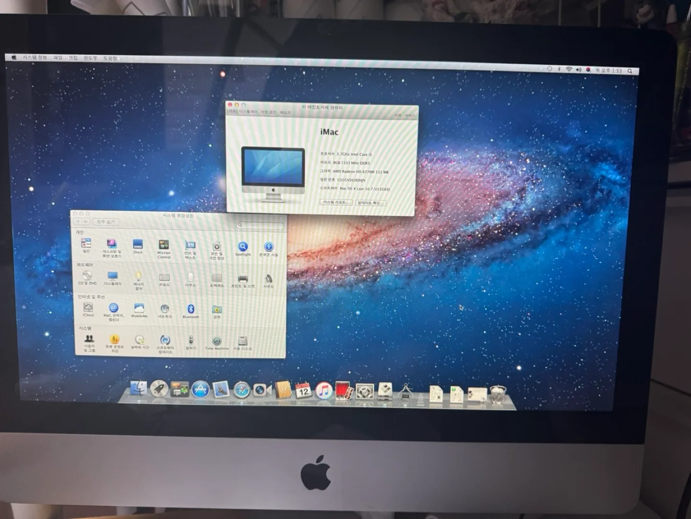Open Software Update preferences pane
This screenshot has width=691, height=519.
165,345
